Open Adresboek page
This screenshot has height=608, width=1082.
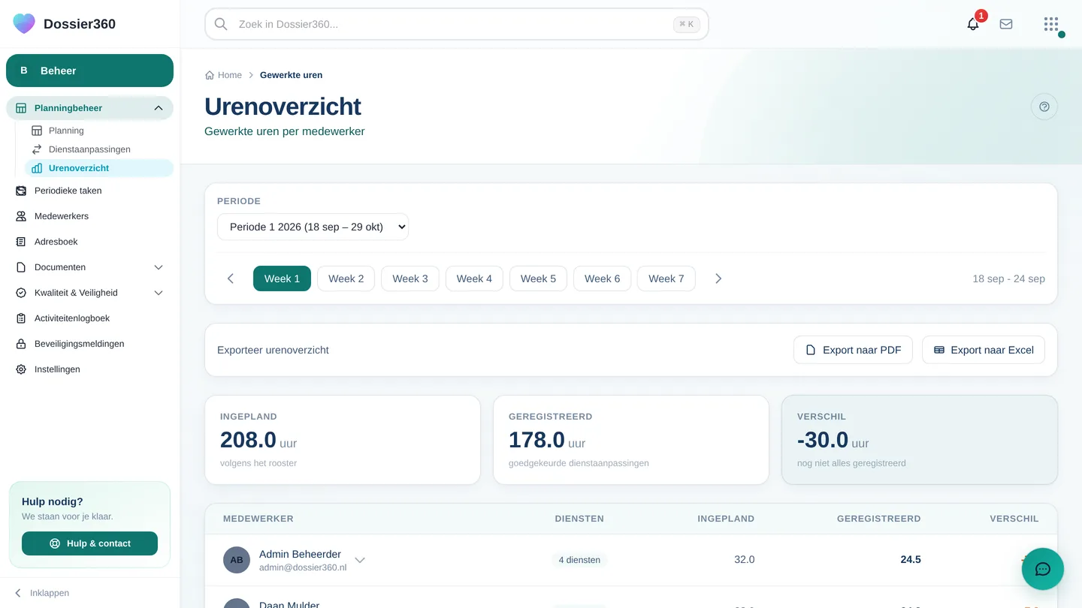(x=89, y=242)
